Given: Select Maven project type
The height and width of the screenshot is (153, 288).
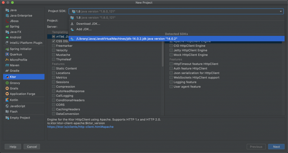Looking at the screenshot, I should tap(24, 65).
